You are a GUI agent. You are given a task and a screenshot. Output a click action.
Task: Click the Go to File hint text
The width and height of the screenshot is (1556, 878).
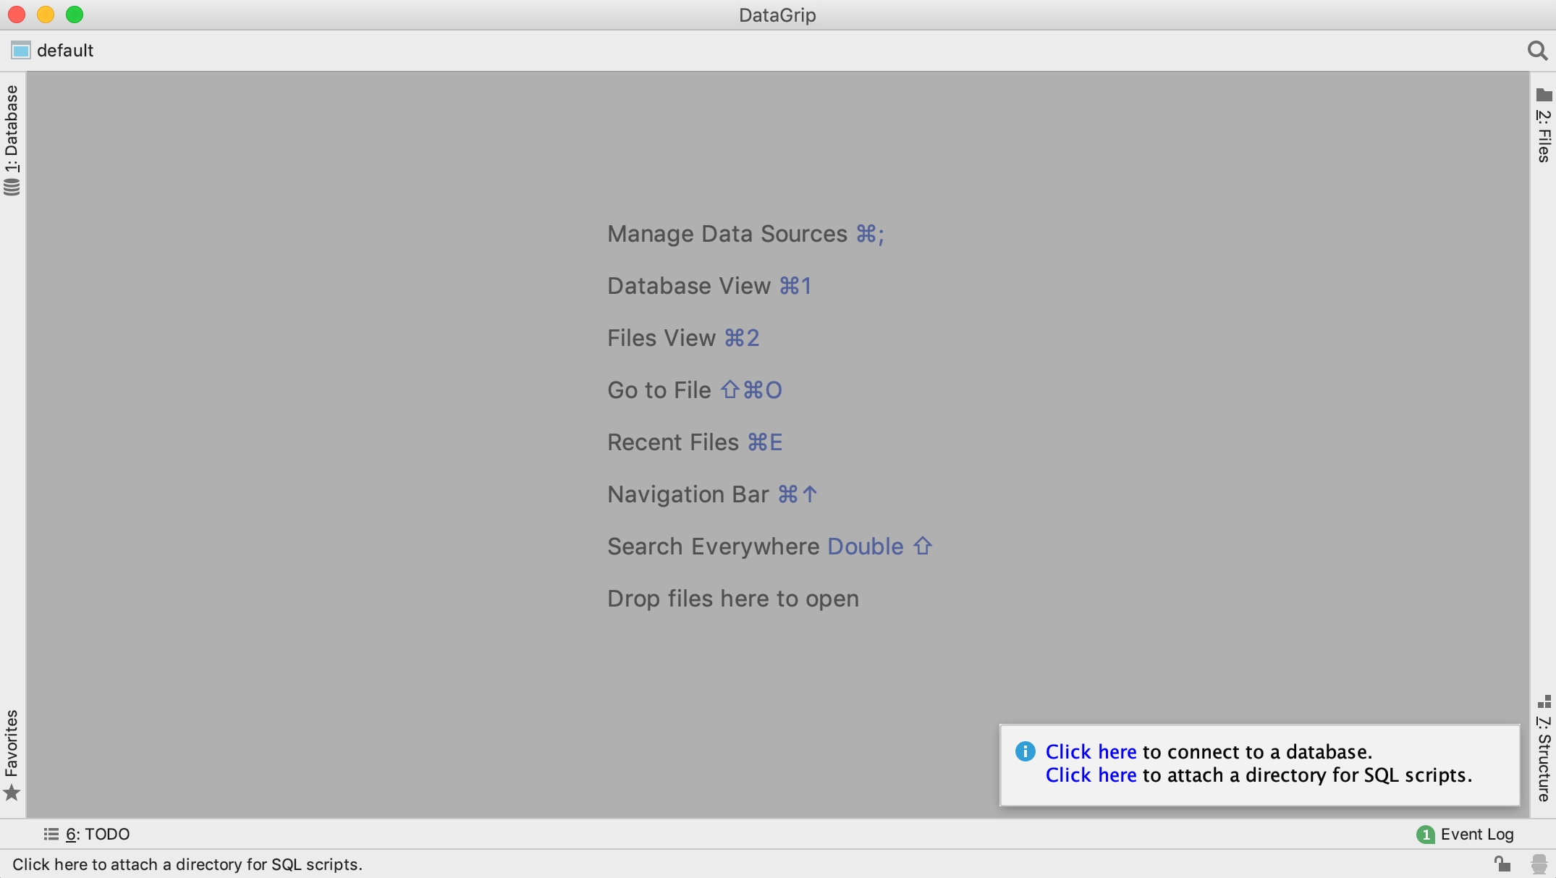click(659, 390)
